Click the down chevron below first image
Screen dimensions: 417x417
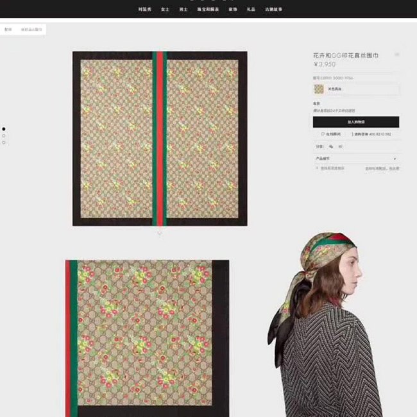160,234
